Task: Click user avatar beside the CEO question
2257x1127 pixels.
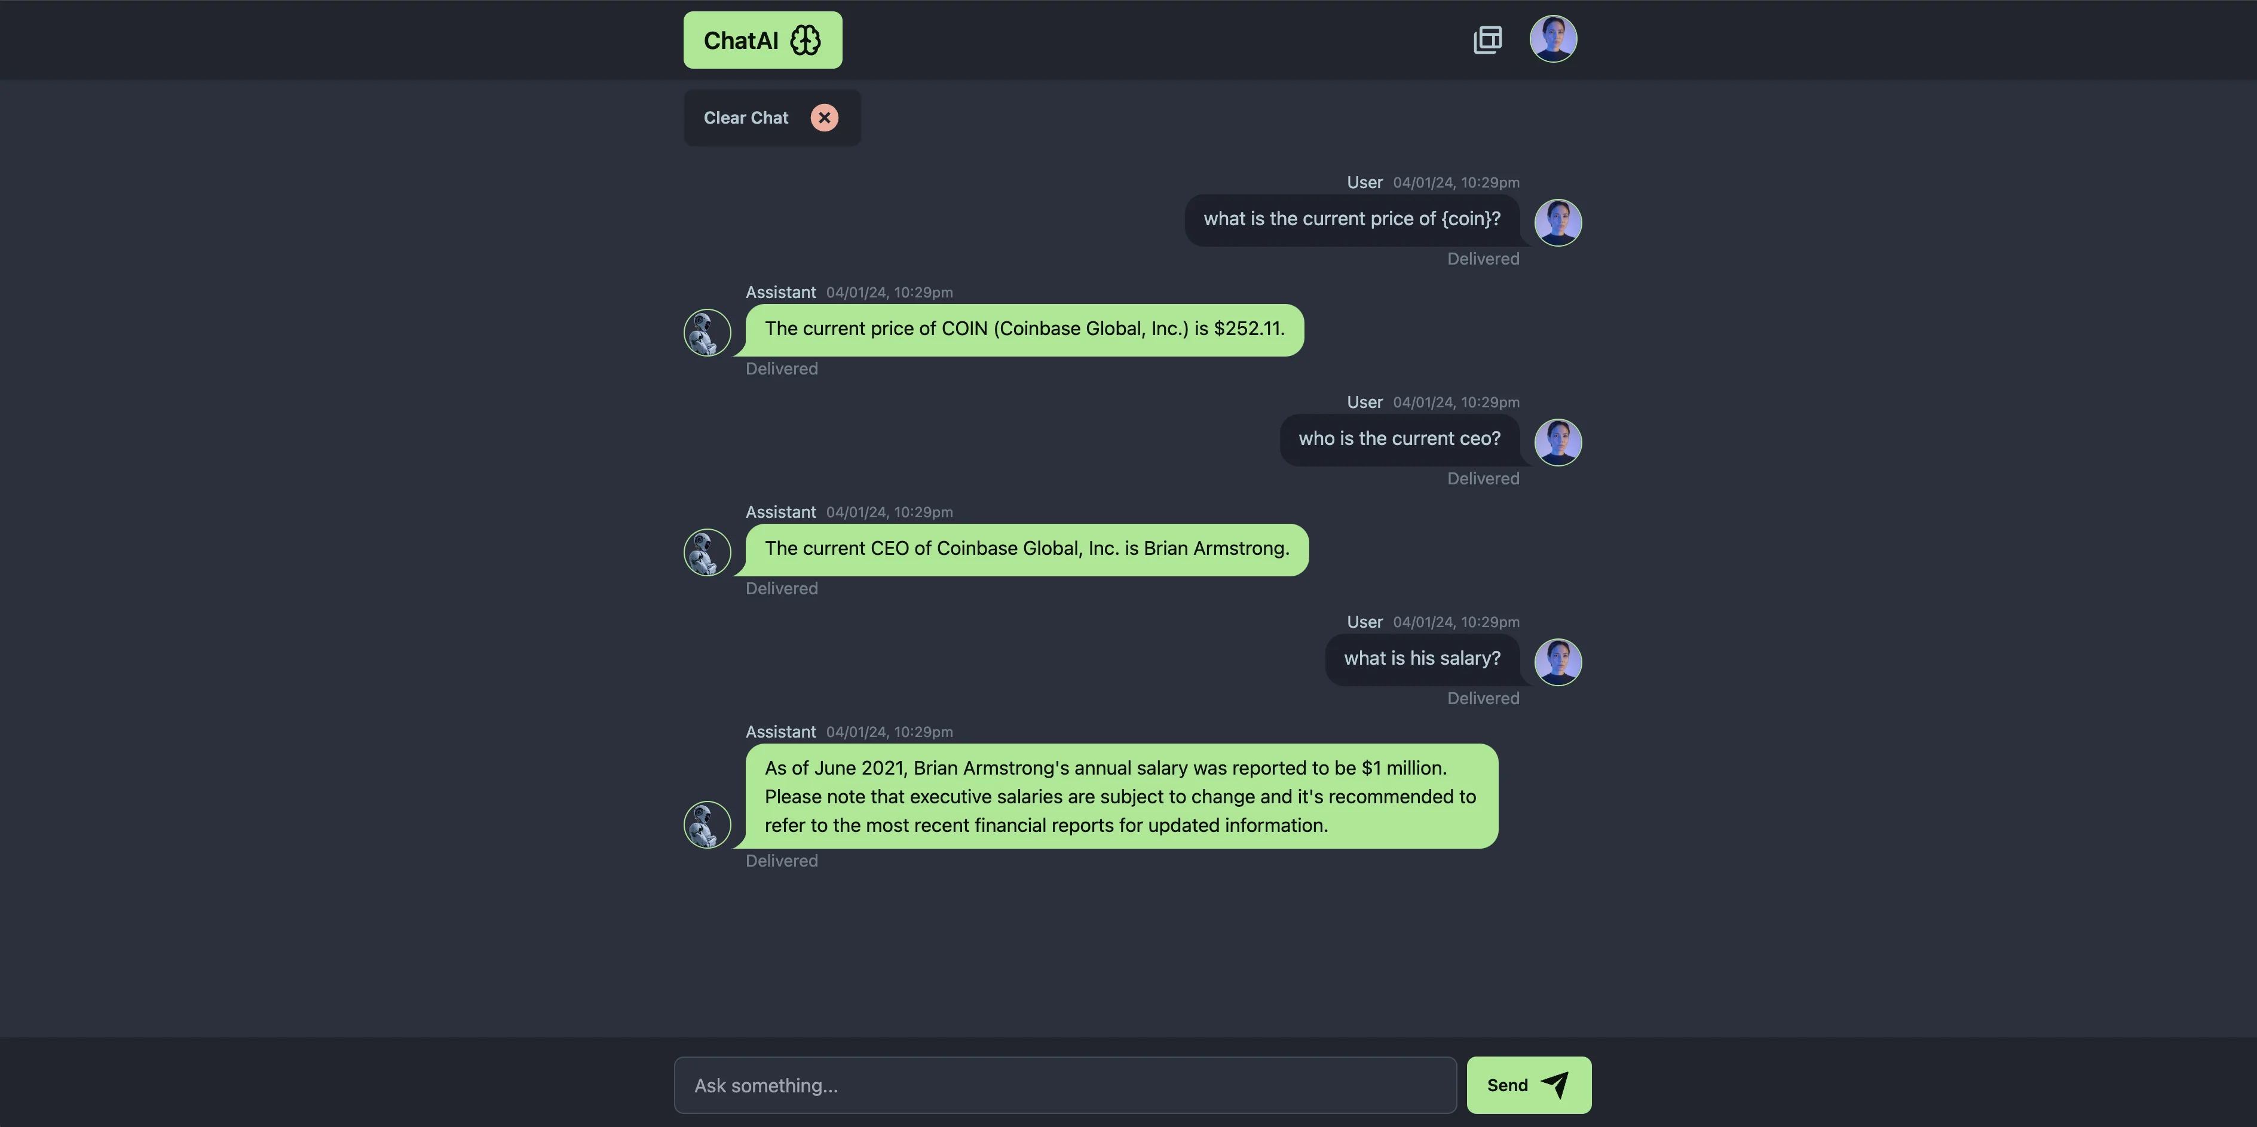Action: coord(1557,442)
